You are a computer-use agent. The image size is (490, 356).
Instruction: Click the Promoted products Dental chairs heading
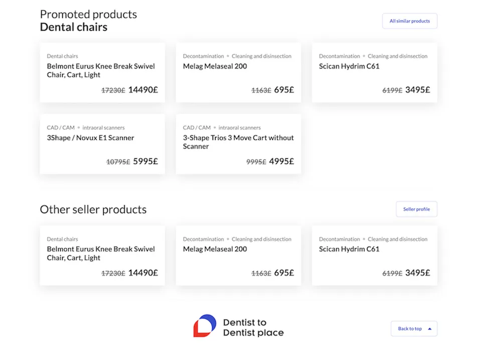(88, 21)
